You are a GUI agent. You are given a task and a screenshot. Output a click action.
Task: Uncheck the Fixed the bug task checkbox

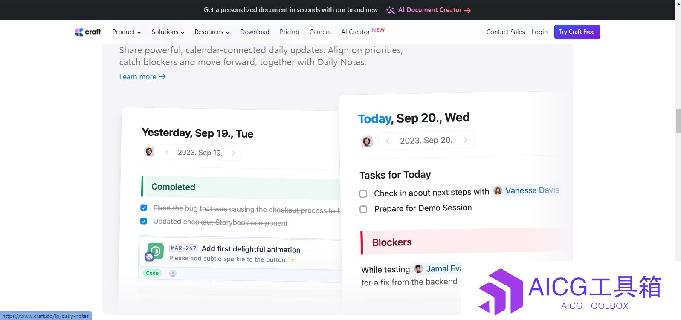[144, 208]
